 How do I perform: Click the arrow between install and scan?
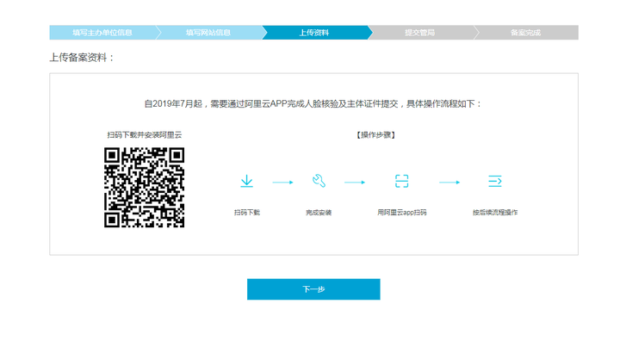pyautogui.click(x=355, y=183)
